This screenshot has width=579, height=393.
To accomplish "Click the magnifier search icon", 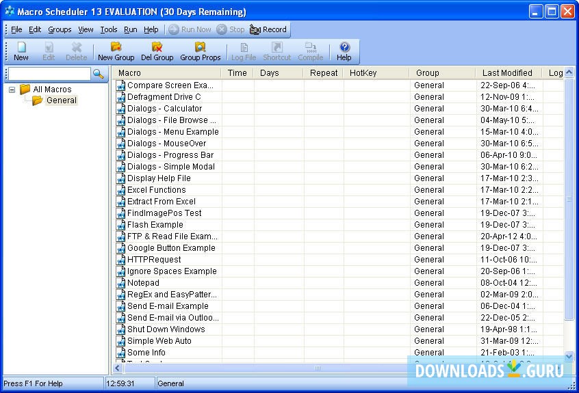I will 99,74.
